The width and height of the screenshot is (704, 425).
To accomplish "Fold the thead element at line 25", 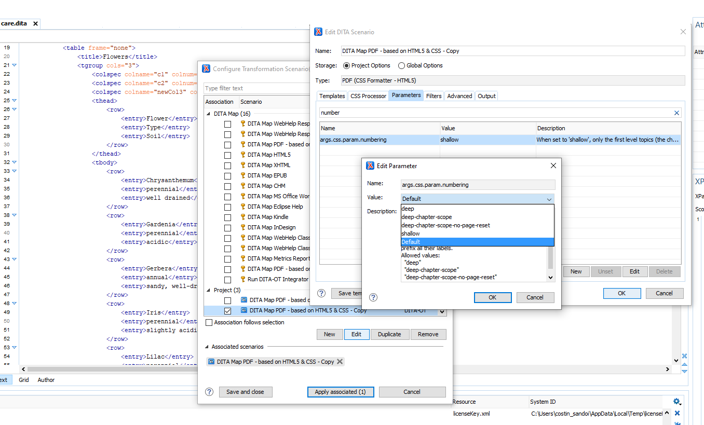I will click(15, 101).
